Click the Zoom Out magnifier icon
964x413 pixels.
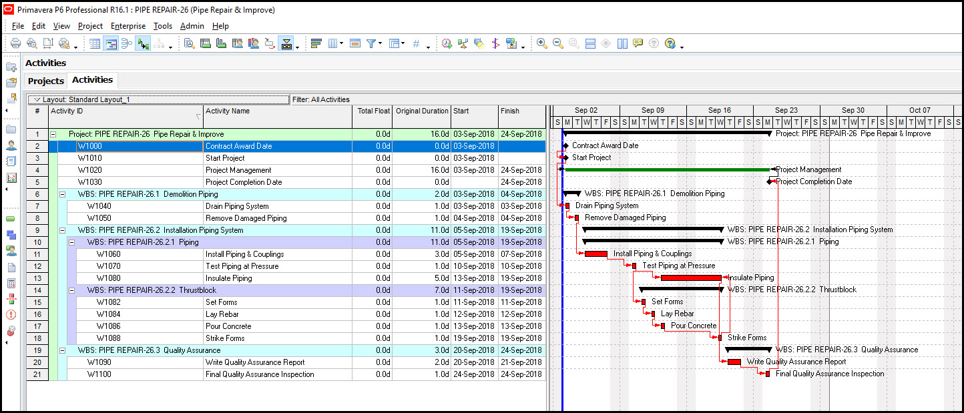558,43
